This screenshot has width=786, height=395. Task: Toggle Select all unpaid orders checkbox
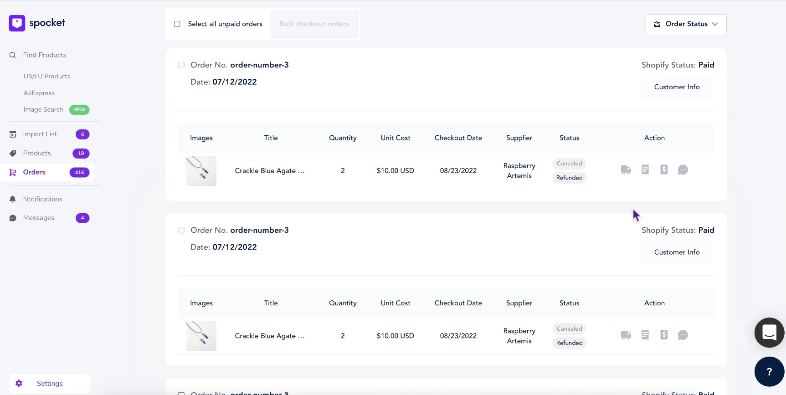pyautogui.click(x=177, y=24)
